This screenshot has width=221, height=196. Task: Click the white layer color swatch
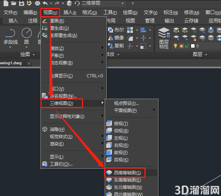tap(193, 46)
